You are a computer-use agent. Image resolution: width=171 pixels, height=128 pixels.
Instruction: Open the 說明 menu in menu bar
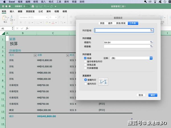[82, 2]
